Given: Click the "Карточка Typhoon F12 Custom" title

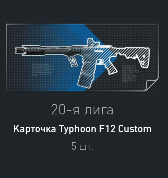Looking at the screenshot, I should (82, 129).
